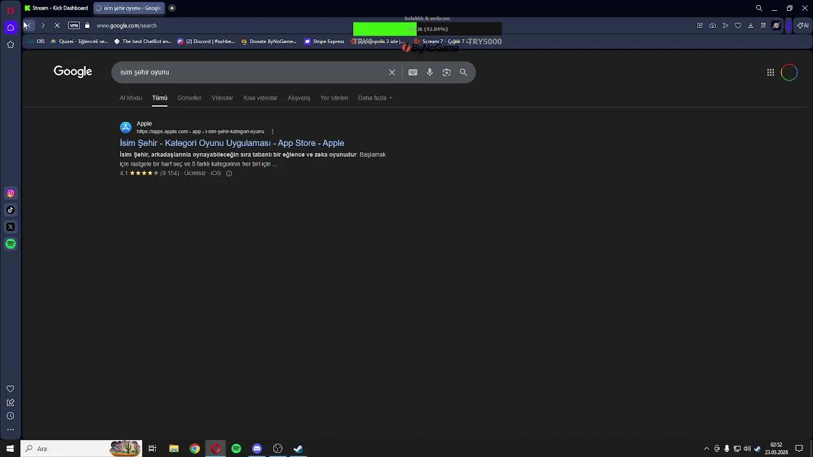Open the Windows Start menu

tap(10, 449)
